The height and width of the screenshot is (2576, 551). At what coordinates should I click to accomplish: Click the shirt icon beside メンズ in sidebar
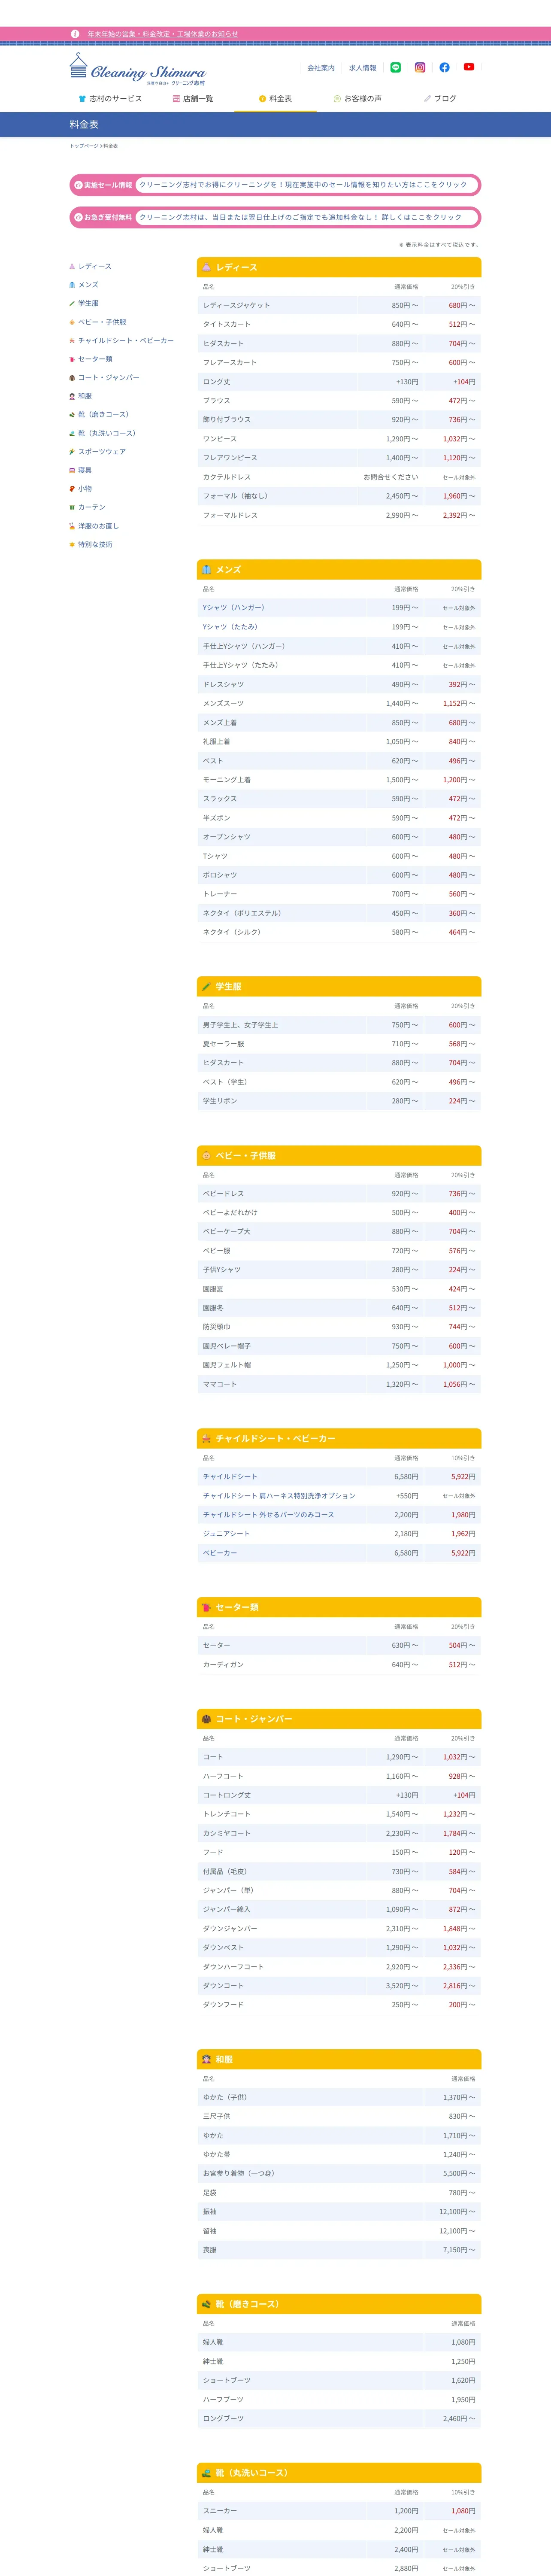point(72,285)
